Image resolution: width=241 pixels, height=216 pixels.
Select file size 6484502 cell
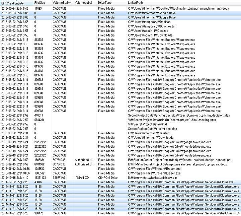coord(39,164)
